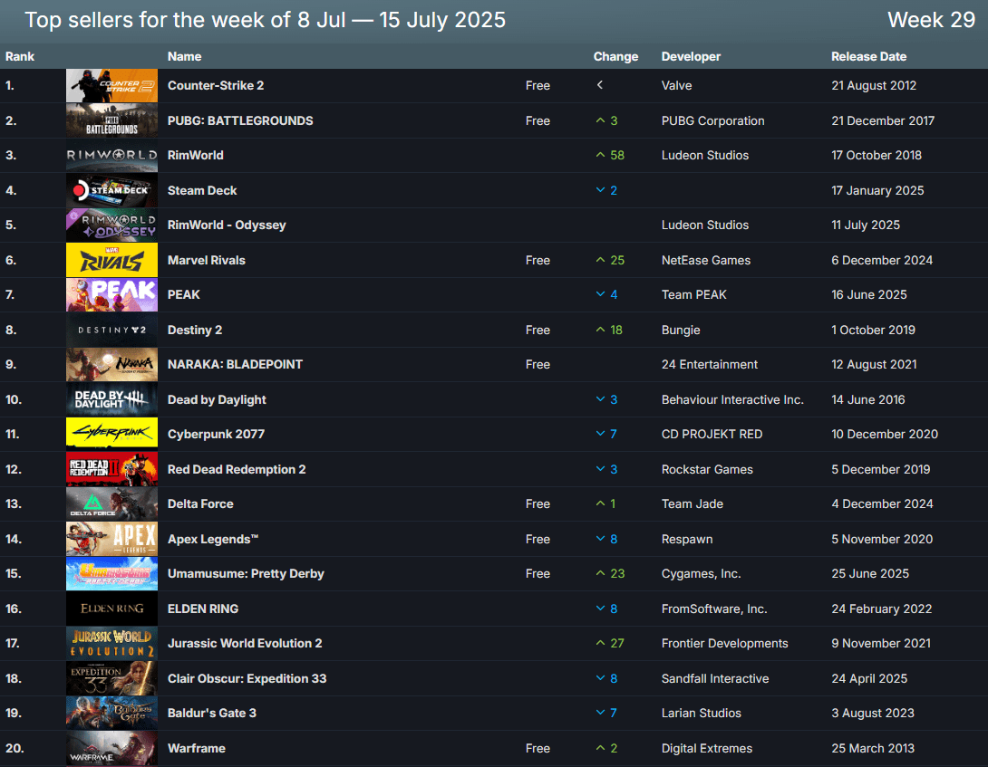Select the Team PEAK developer cell

[x=693, y=294]
